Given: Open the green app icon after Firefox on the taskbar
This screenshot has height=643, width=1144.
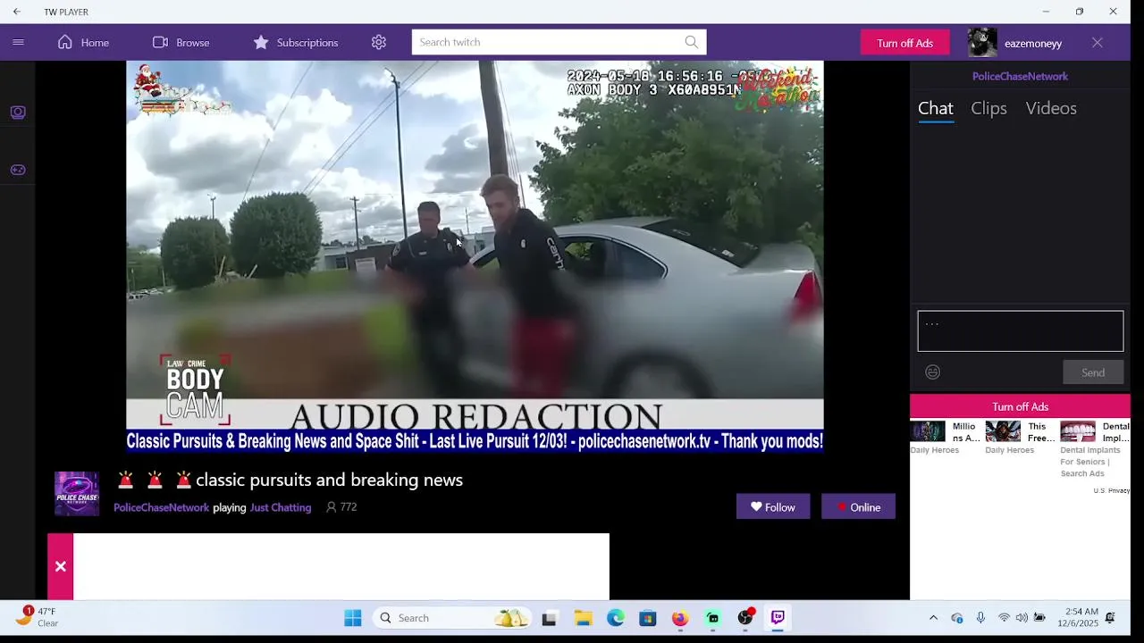Looking at the screenshot, I should [x=712, y=618].
